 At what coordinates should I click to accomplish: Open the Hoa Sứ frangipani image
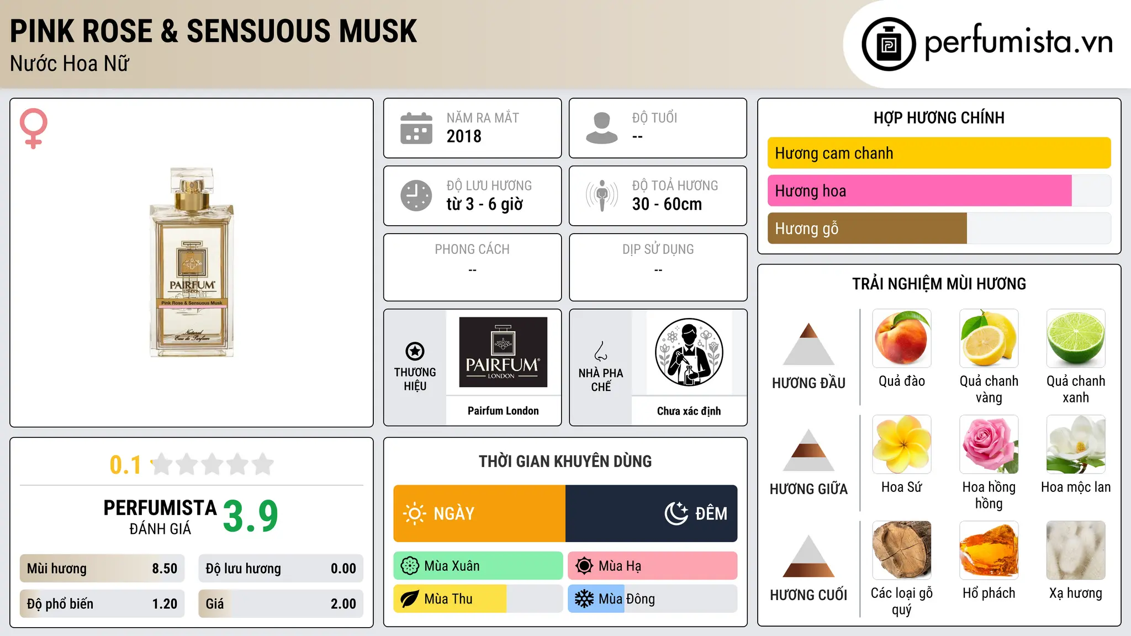tap(902, 444)
